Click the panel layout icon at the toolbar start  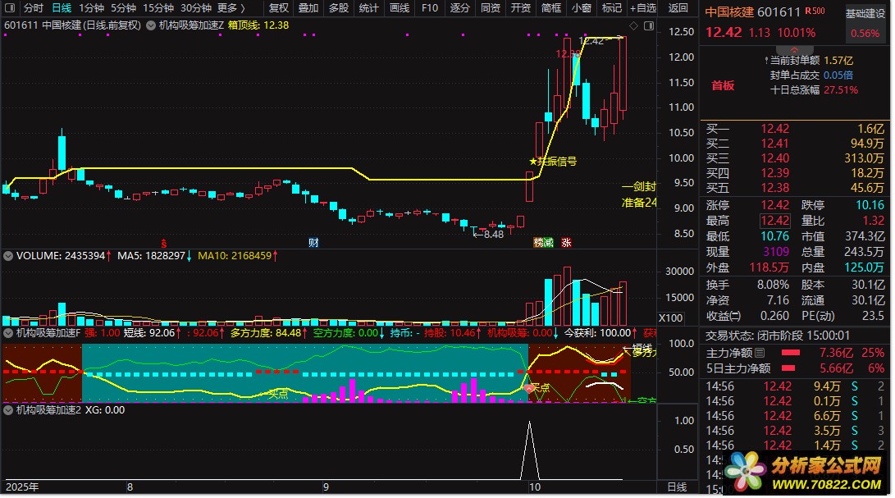click(9, 8)
